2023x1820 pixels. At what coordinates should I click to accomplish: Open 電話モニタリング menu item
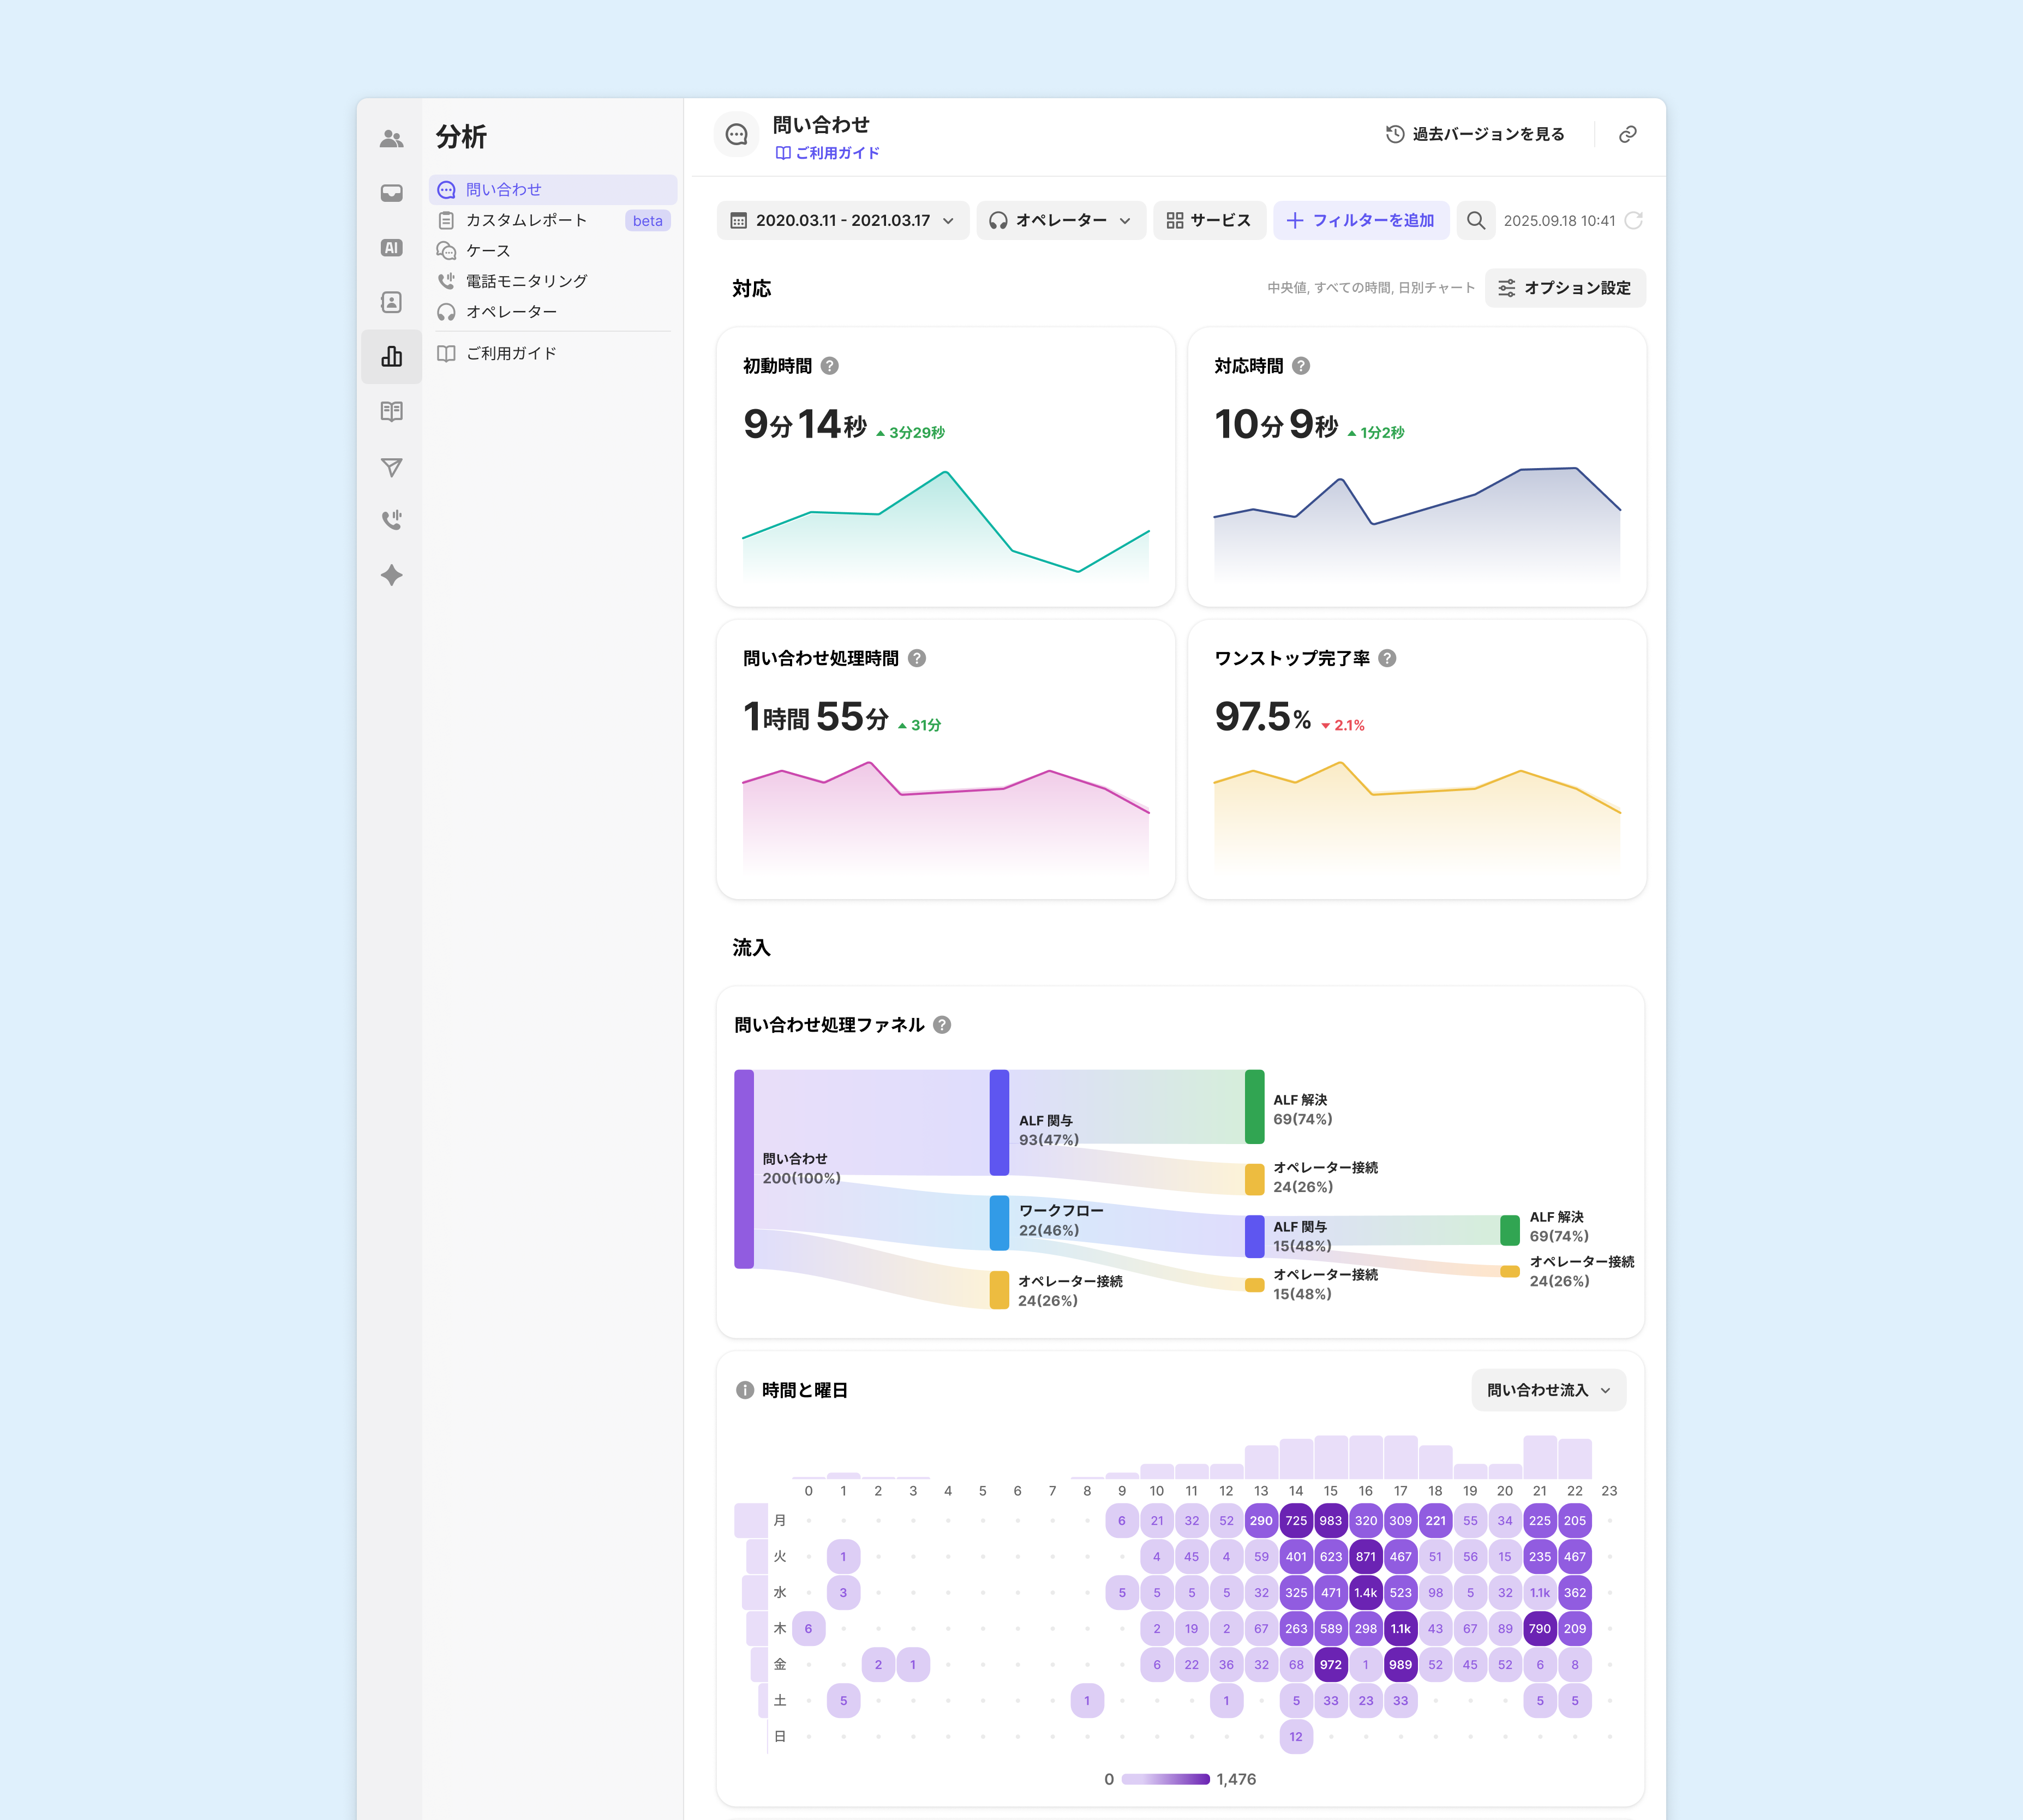click(x=526, y=281)
